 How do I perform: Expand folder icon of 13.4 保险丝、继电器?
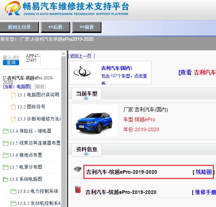pyautogui.click(x=6, y=131)
